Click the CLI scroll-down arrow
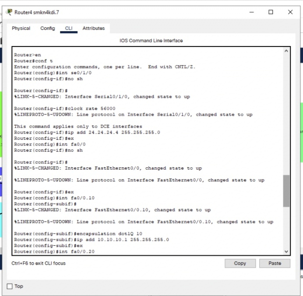 pos(286,251)
